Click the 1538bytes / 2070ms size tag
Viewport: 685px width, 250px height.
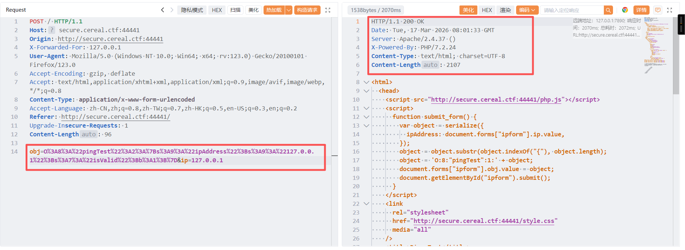[376, 10]
